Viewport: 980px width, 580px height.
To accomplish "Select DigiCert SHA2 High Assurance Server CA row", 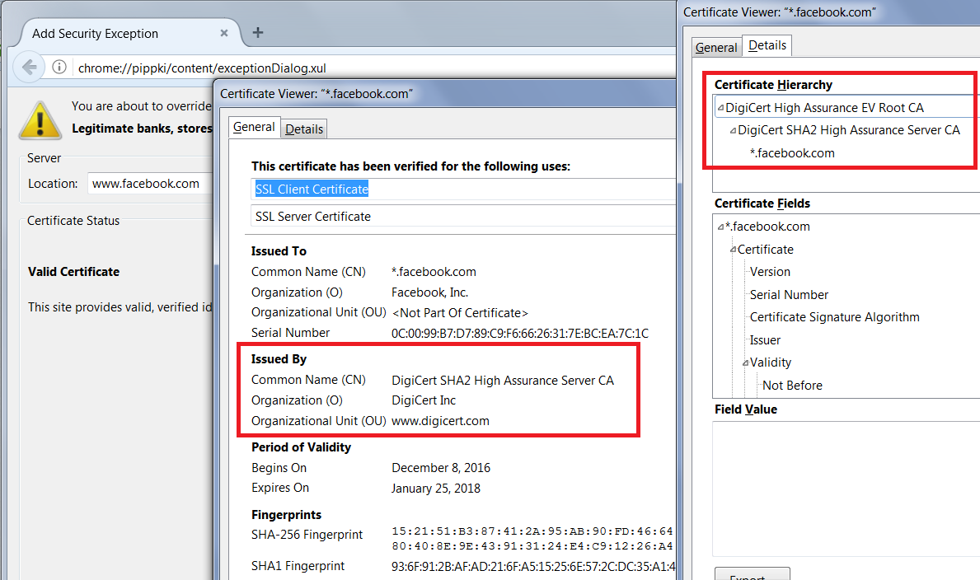I will tap(849, 130).
